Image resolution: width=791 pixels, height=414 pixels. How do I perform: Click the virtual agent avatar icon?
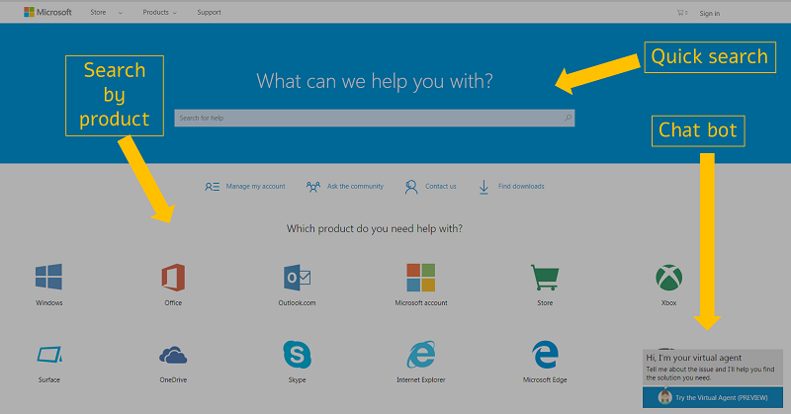(x=664, y=397)
